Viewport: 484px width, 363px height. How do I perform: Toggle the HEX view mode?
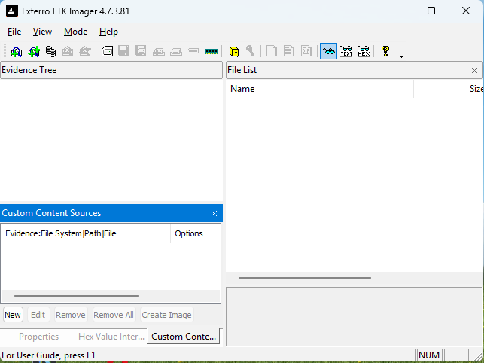click(364, 51)
